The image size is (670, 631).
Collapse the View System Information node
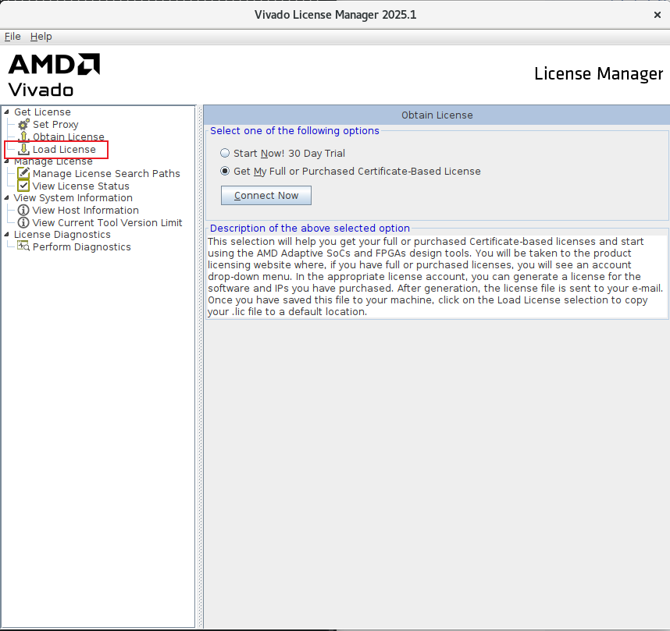point(7,198)
